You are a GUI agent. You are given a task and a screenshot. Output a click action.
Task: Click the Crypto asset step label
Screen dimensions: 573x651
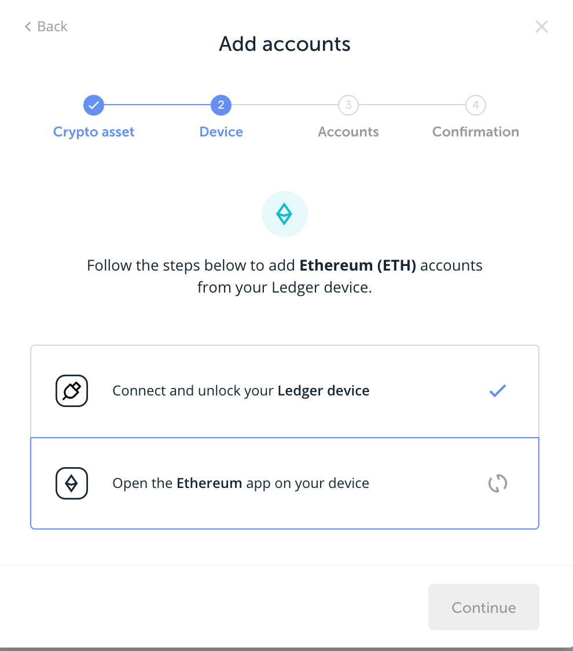coord(93,132)
